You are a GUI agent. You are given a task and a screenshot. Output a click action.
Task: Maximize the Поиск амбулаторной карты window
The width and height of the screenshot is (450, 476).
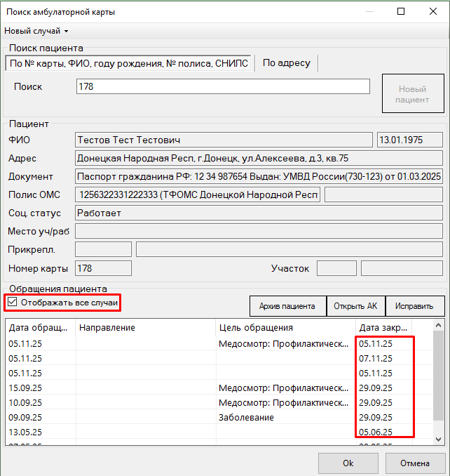click(401, 11)
